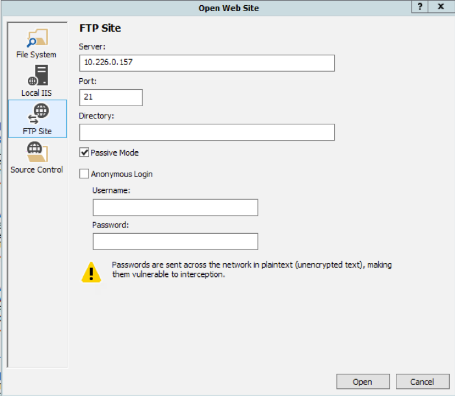Image resolution: width=455 pixels, height=396 pixels.
Task: Click the plaintext passwords warning message
Action: click(252, 270)
